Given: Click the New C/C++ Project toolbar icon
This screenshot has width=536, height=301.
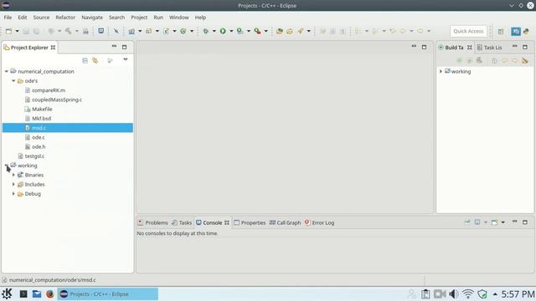Looking at the screenshot, I should pyautogui.click(x=131, y=31).
